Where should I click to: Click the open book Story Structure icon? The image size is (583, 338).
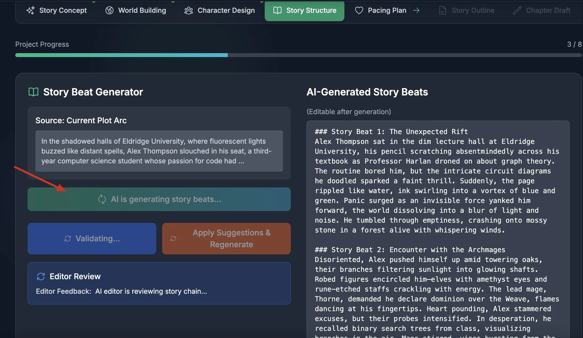277,10
